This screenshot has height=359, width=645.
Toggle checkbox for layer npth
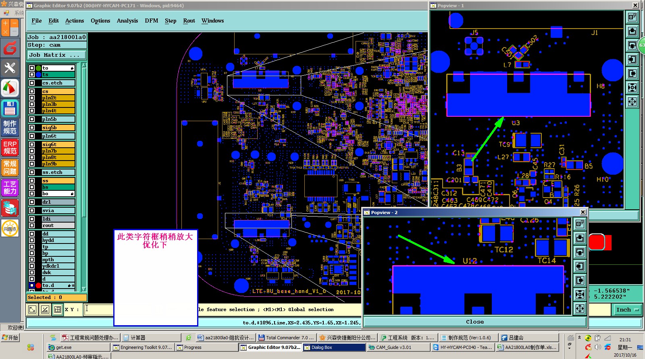coord(32,260)
